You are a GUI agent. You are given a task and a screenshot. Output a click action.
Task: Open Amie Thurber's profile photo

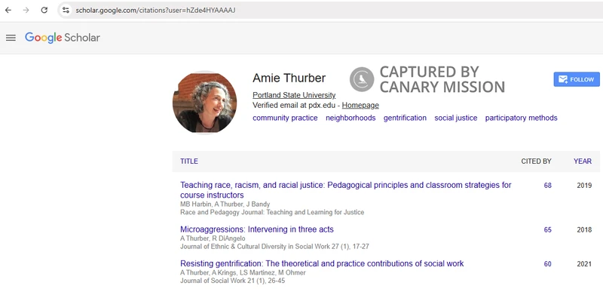(204, 103)
